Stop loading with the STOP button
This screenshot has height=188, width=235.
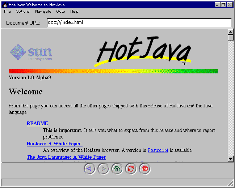pos(144,169)
